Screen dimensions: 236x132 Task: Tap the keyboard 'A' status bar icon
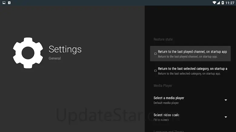pyautogui.click(x=9, y=3)
